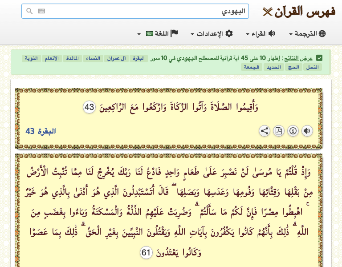Show info for verse 43

pos(293,131)
